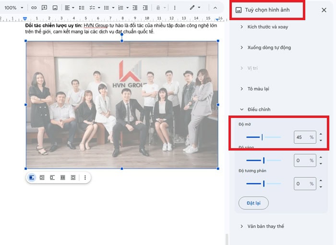
Task: Select the HVN Group team photo
Action: 122,105
